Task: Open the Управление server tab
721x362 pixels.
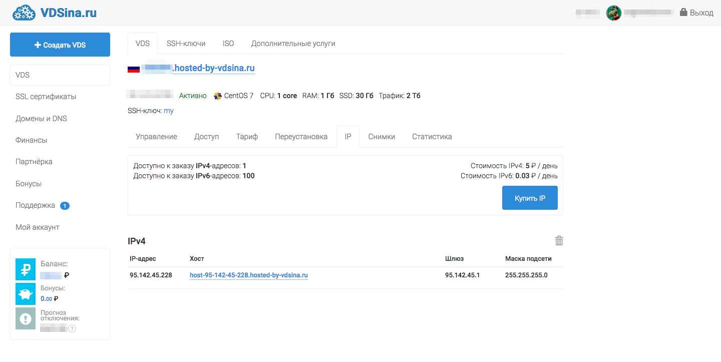Action: click(156, 137)
